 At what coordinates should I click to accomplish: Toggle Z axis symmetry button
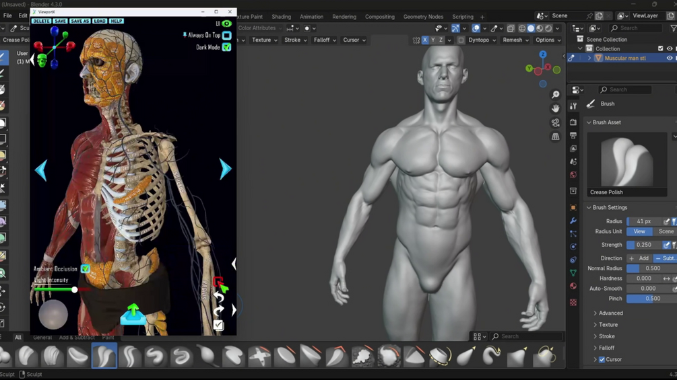(x=441, y=40)
